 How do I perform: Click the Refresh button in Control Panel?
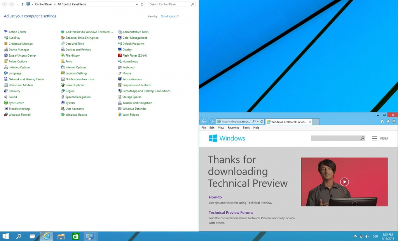tap(142, 4)
